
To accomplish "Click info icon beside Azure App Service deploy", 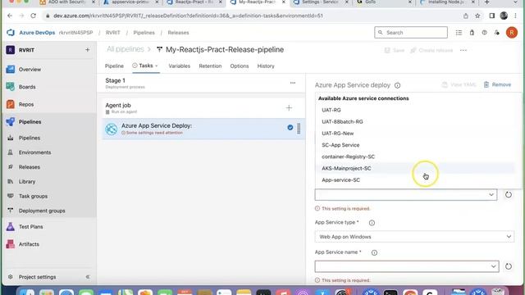I will [397, 85].
